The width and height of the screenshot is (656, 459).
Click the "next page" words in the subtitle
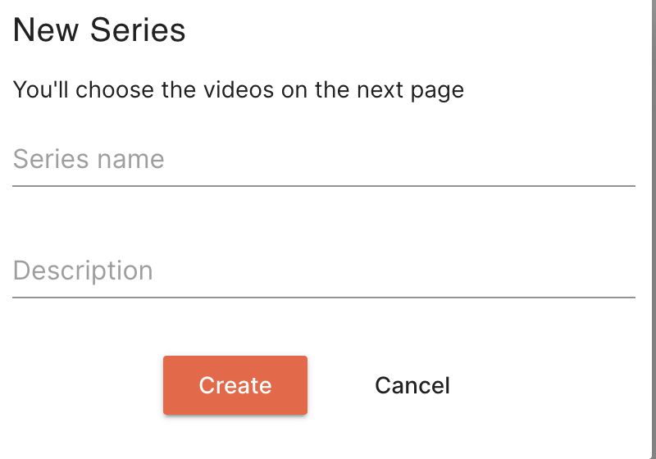pos(410,89)
